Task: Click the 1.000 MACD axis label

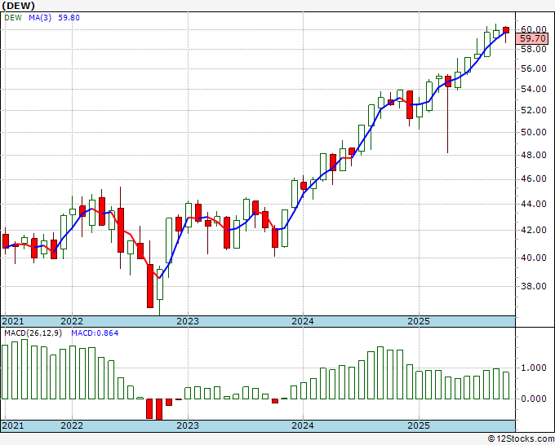Action: (534, 368)
